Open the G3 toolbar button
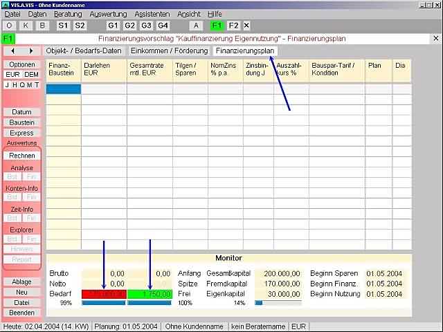Viewport: 443px width, 332px height. [146, 26]
